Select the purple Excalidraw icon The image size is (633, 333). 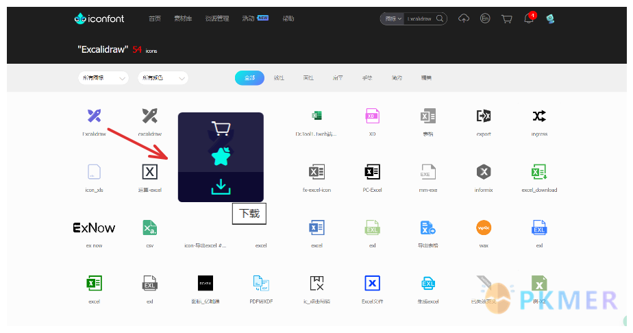tap(94, 116)
